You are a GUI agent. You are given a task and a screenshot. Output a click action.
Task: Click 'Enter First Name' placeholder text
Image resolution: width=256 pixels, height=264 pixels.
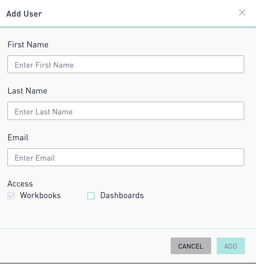[44, 65]
